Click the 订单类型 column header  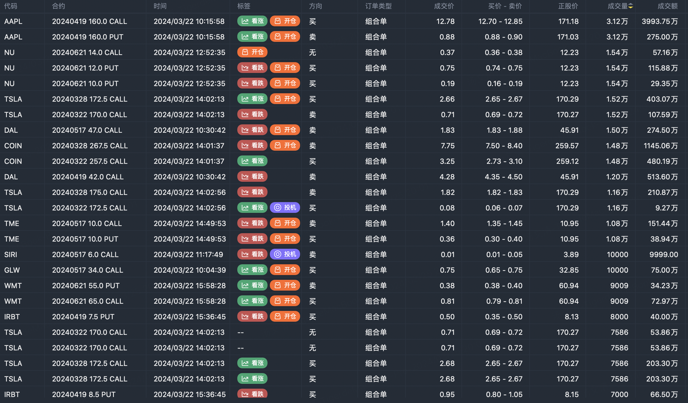point(378,6)
